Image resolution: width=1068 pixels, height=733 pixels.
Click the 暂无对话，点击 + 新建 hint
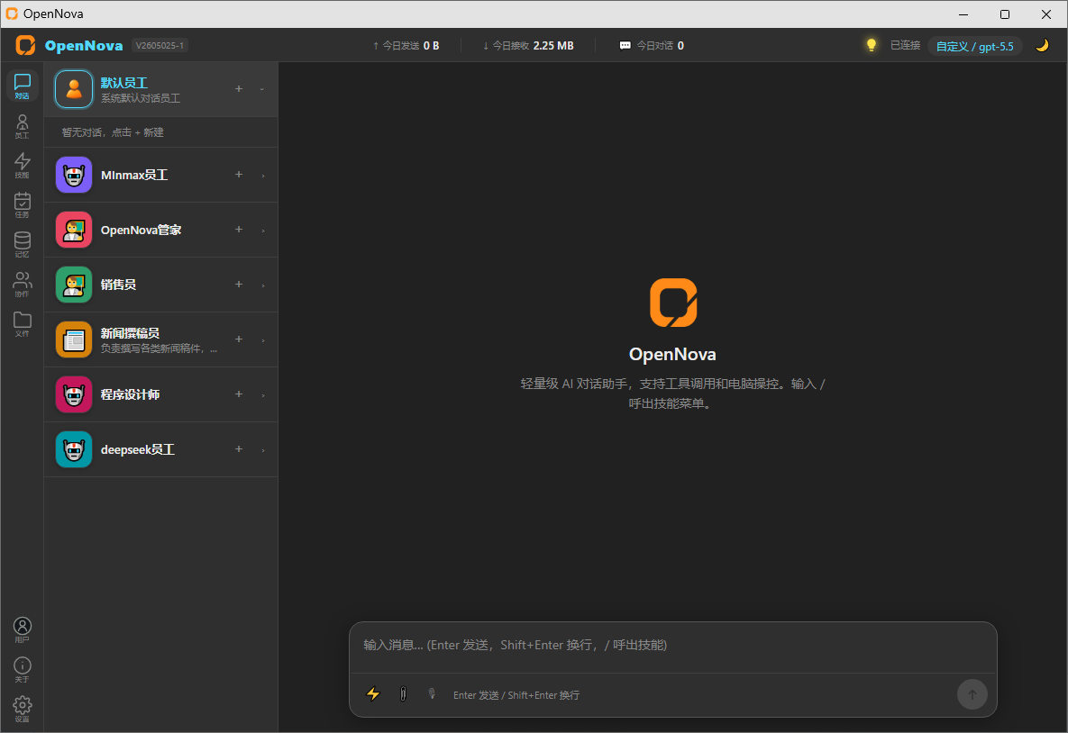[x=113, y=132]
